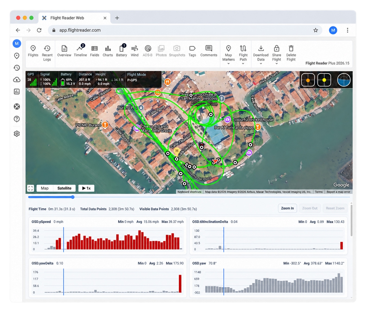Click the sidebar user avatar M
The height and width of the screenshot is (315, 366).
(17, 43)
